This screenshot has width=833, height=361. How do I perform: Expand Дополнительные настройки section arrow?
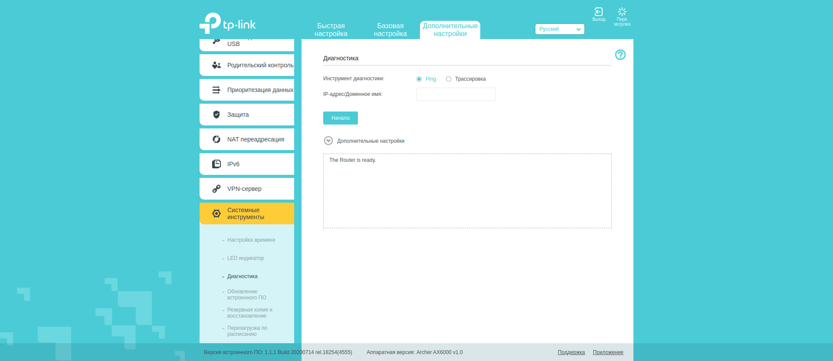[328, 141]
